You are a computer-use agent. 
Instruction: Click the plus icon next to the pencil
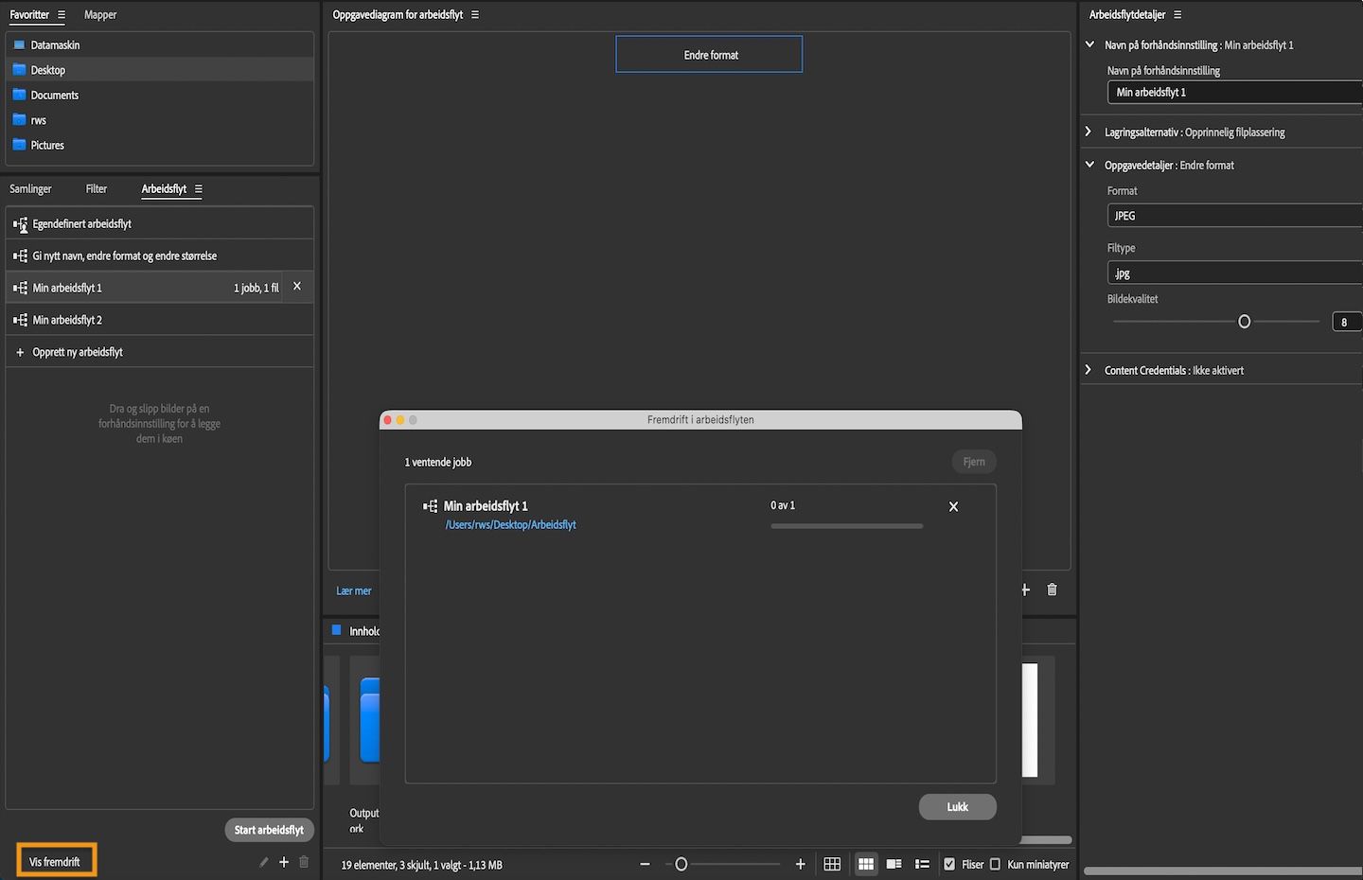283,862
